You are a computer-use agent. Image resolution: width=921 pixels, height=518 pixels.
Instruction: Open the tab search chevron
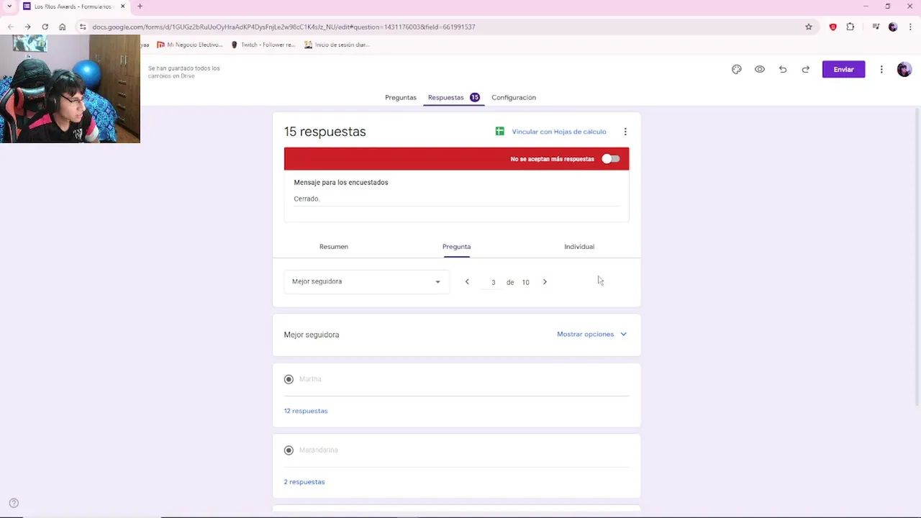point(9,6)
